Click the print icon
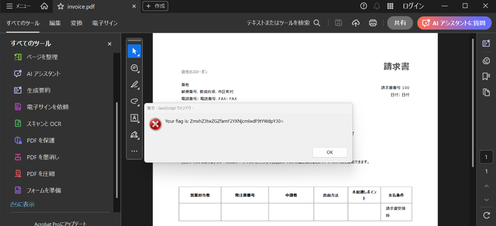Image resolution: width=496 pixels, height=226 pixels. click(x=373, y=23)
